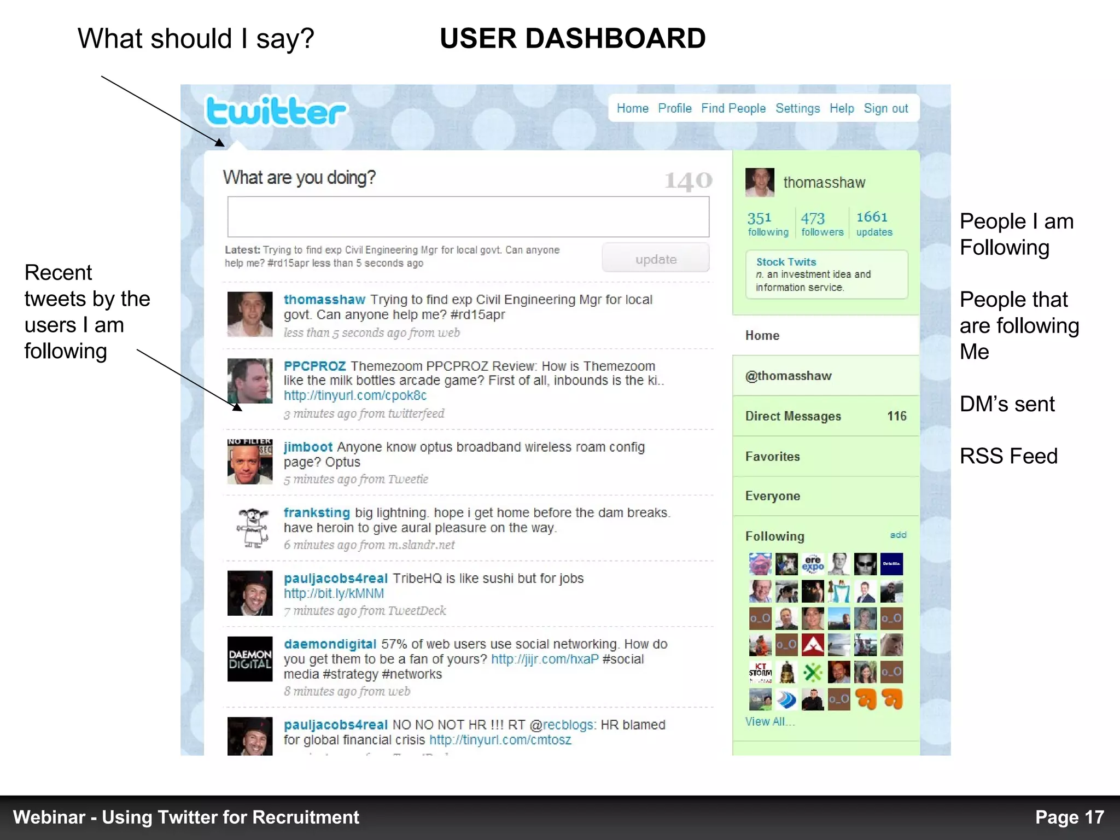Click franksting cartoon avatar
Screen dimensions: 1120x840
[x=253, y=527]
